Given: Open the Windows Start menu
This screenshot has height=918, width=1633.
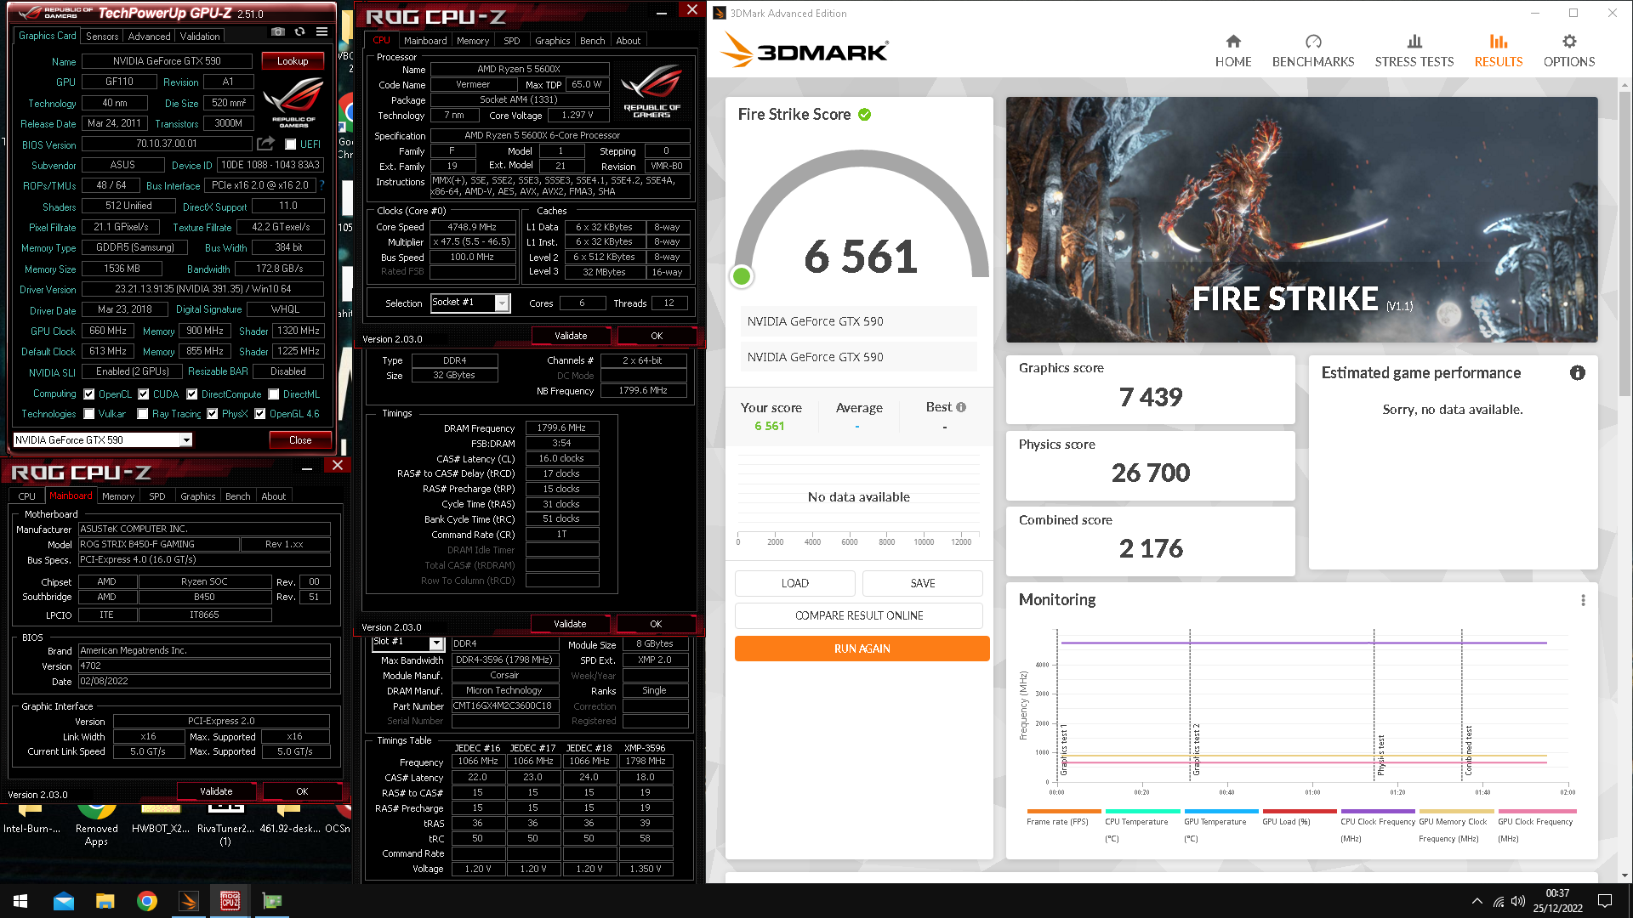Looking at the screenshot, I should pyautogui.click(x=20, y=901).
